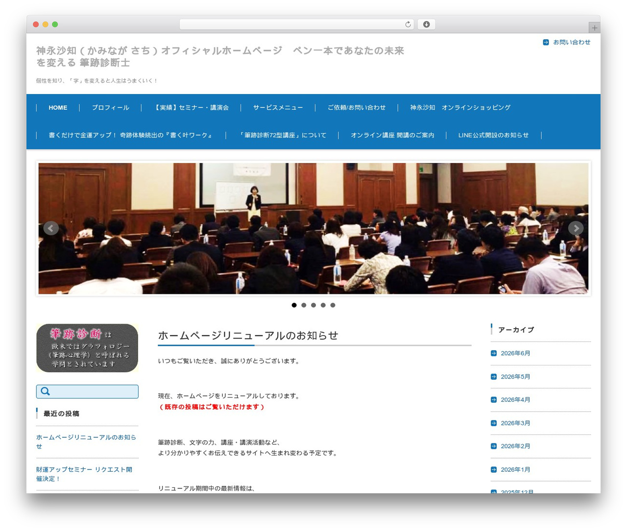Click tagline 個性を知り、「字」を変えると人生はうまくいく！
This screenshot has height=531, width=627.
pyautogui.click(x=96, y=81)
